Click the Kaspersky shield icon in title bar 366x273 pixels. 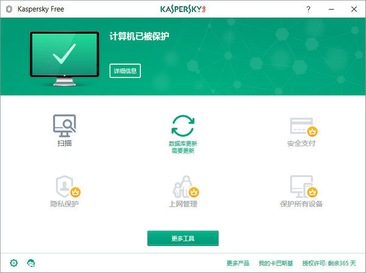point(9,9)
